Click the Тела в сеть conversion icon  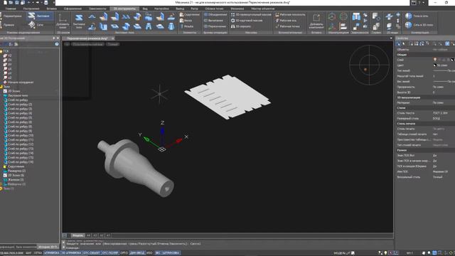click(409, 16)
